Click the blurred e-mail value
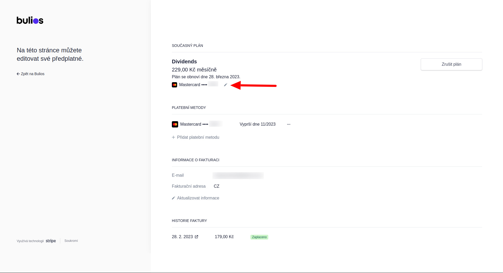The width and height of the screenshot is (503, 273). tap(238, 175)
